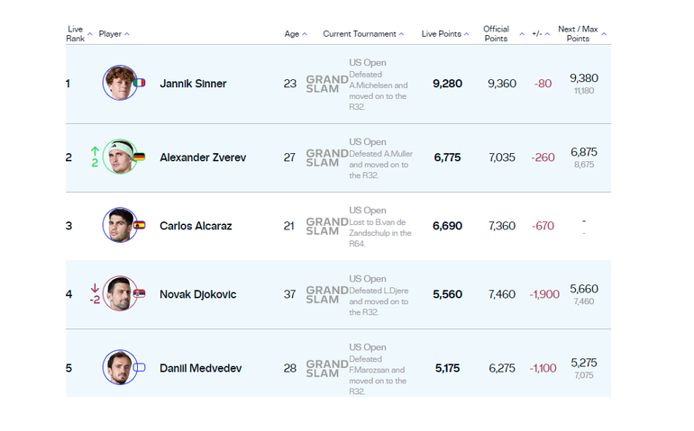Image resolution: width=694 pixels, height=431 pixels.
Task: Click the Jannik Sinner name link
Action: click(x=193, y=84)
